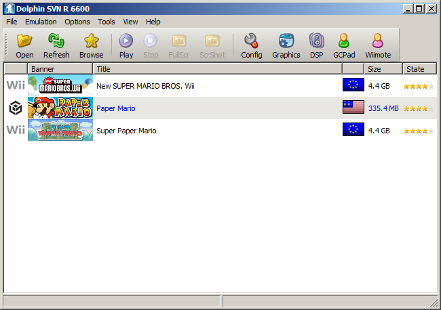Open the File menu
This screenshot has width=441, height=310.
pos(12,22)
